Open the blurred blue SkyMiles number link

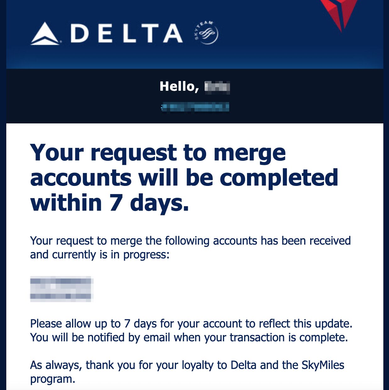tap(195, 107)
